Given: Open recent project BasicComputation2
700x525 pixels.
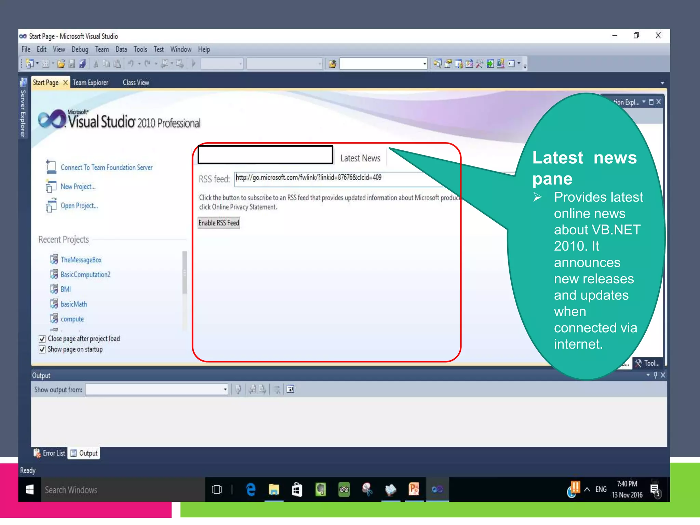Looking at the screenshot, I should (x=85, y=274).
